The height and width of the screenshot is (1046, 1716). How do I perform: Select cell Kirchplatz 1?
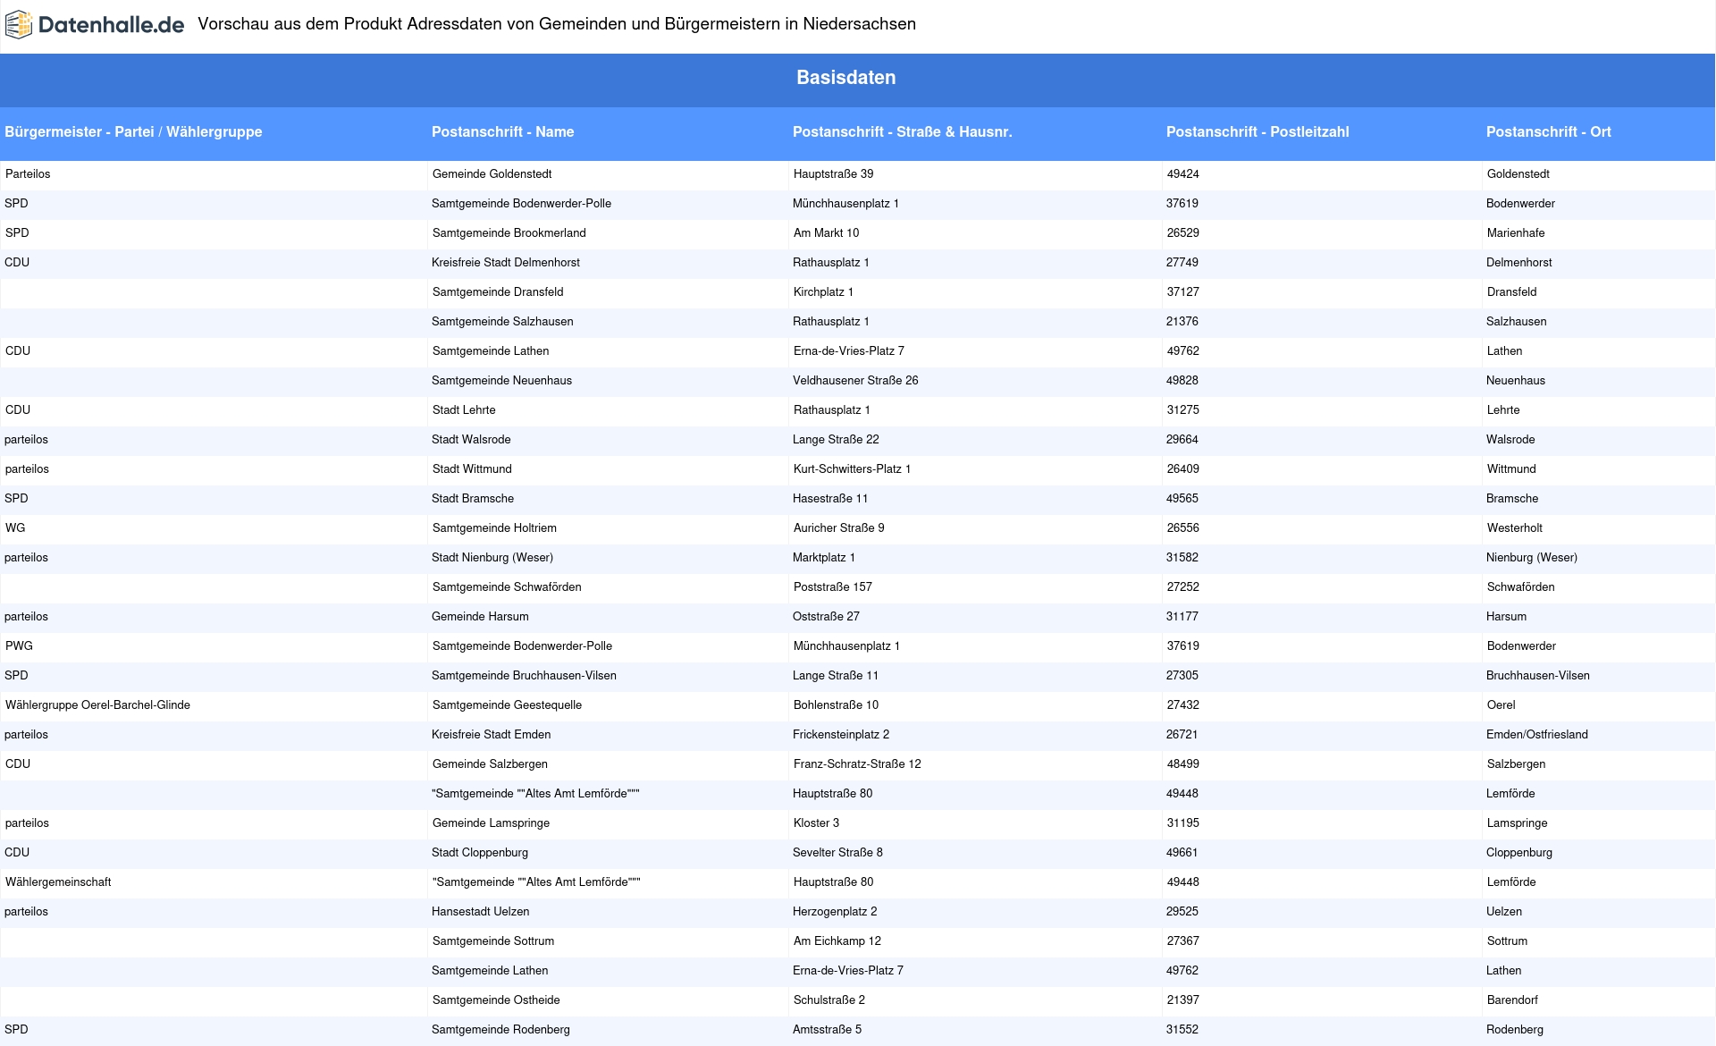tap(823, 292)
